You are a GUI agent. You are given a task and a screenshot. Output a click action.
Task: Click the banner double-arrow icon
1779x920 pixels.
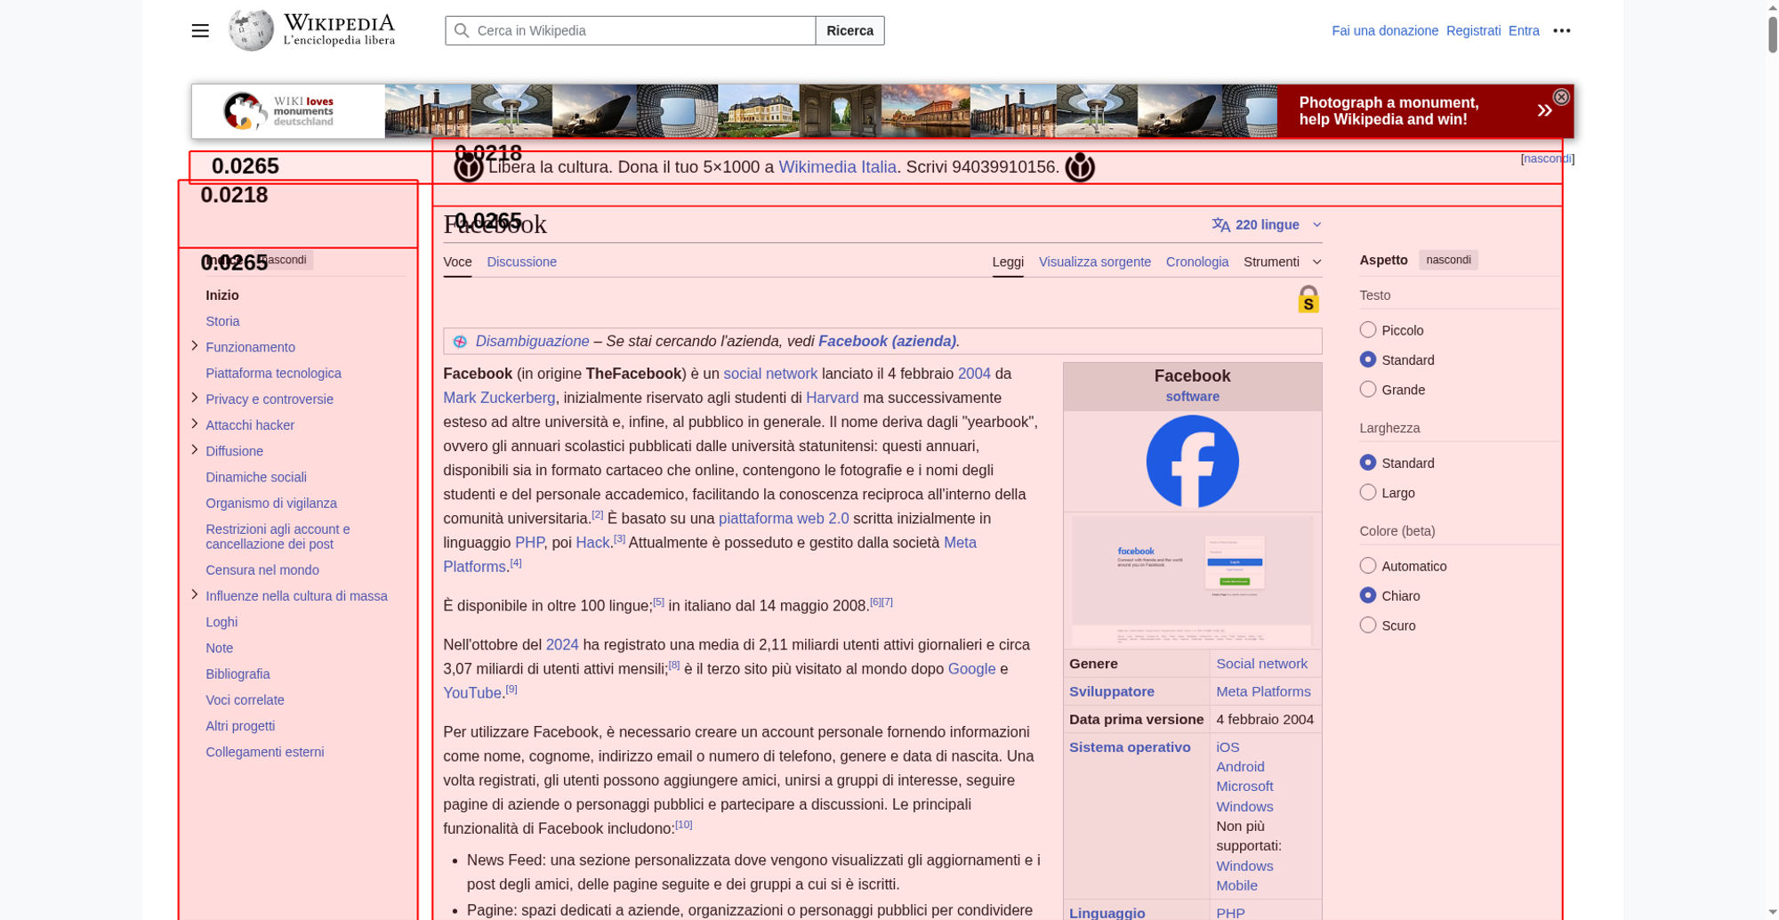tap(1544, 110)
